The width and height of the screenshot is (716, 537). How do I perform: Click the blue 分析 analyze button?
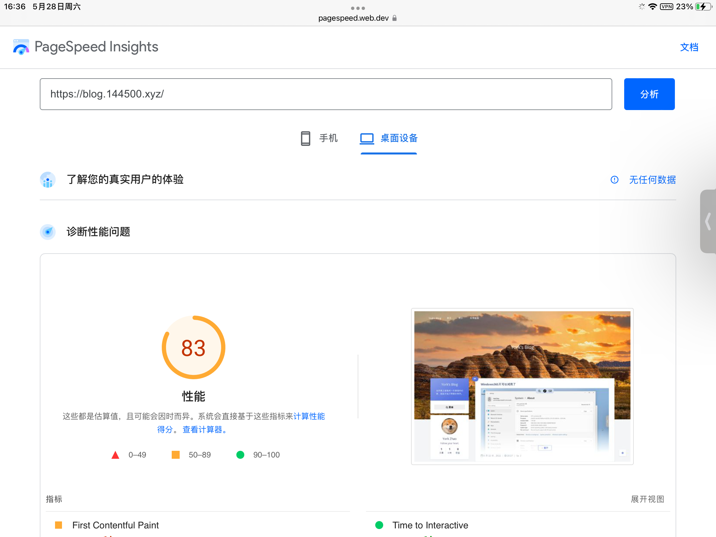(x=649, y=94)
